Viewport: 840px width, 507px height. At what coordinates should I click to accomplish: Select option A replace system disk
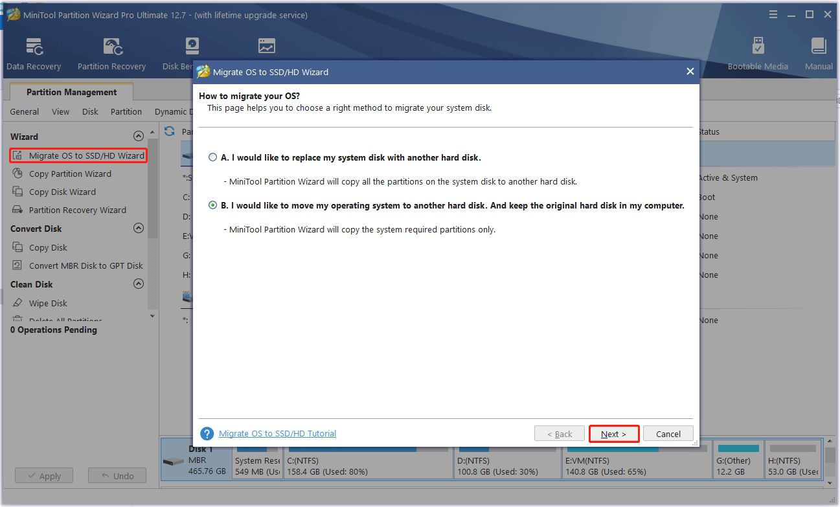pyautogui.click(x=213, y=157)
